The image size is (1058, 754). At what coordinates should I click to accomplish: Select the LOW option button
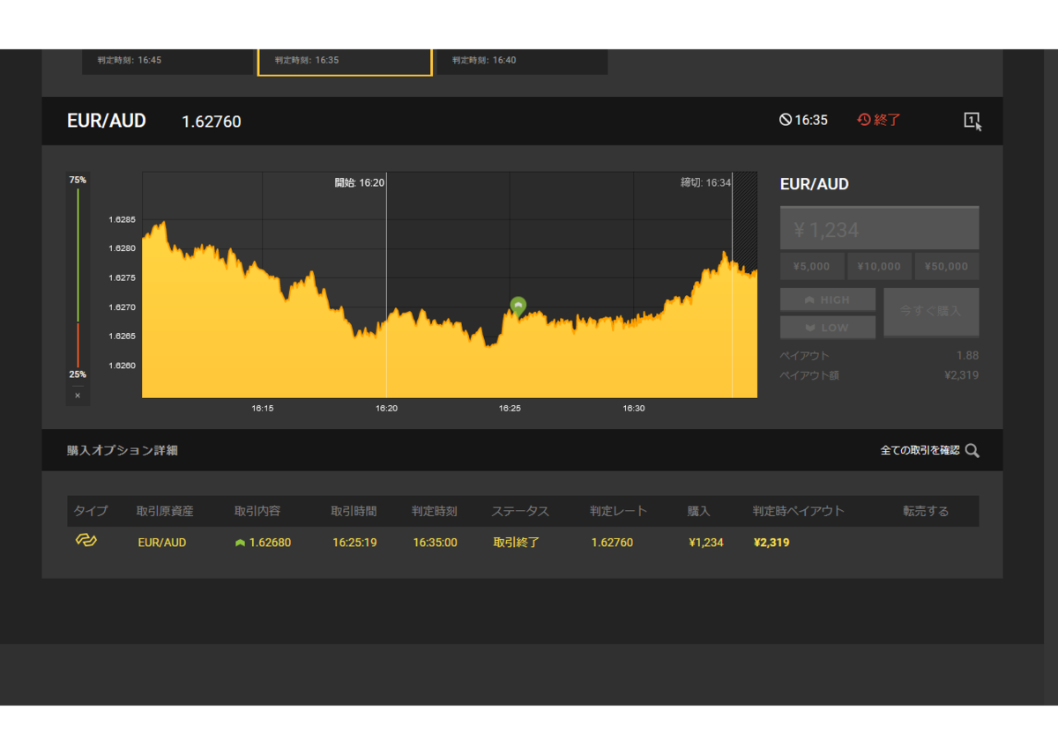828,328
